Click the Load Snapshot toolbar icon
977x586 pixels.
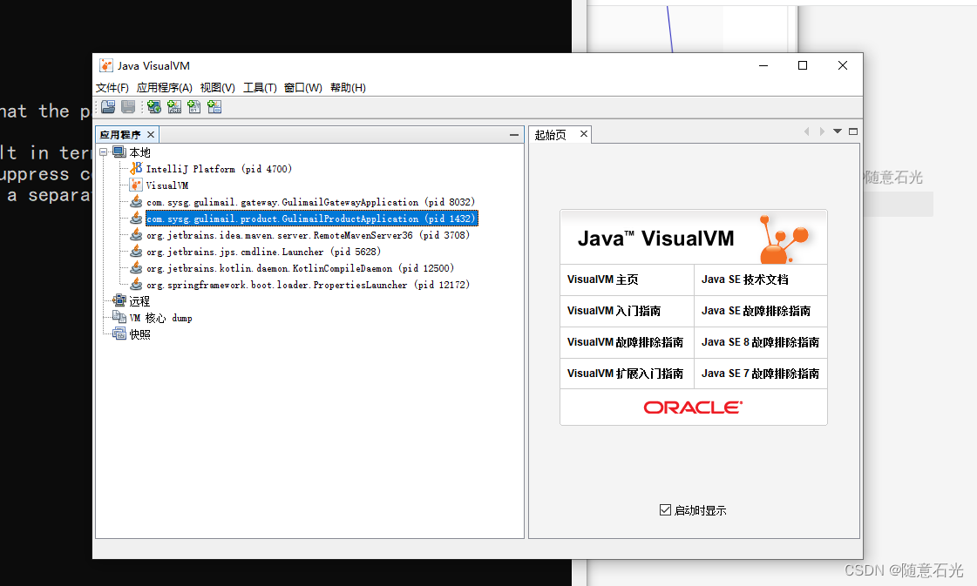[x=108, y=107]
